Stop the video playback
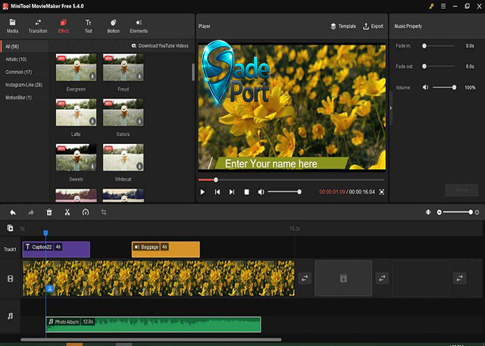Screen dimensions: 485x346 pos(246,192)
